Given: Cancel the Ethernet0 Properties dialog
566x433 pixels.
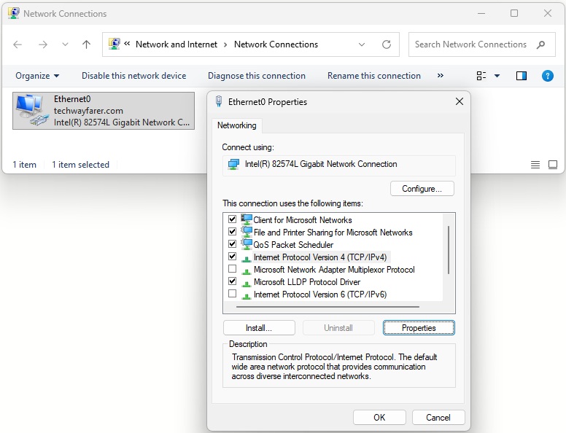Looking at the screenshot, I should 438,418.
